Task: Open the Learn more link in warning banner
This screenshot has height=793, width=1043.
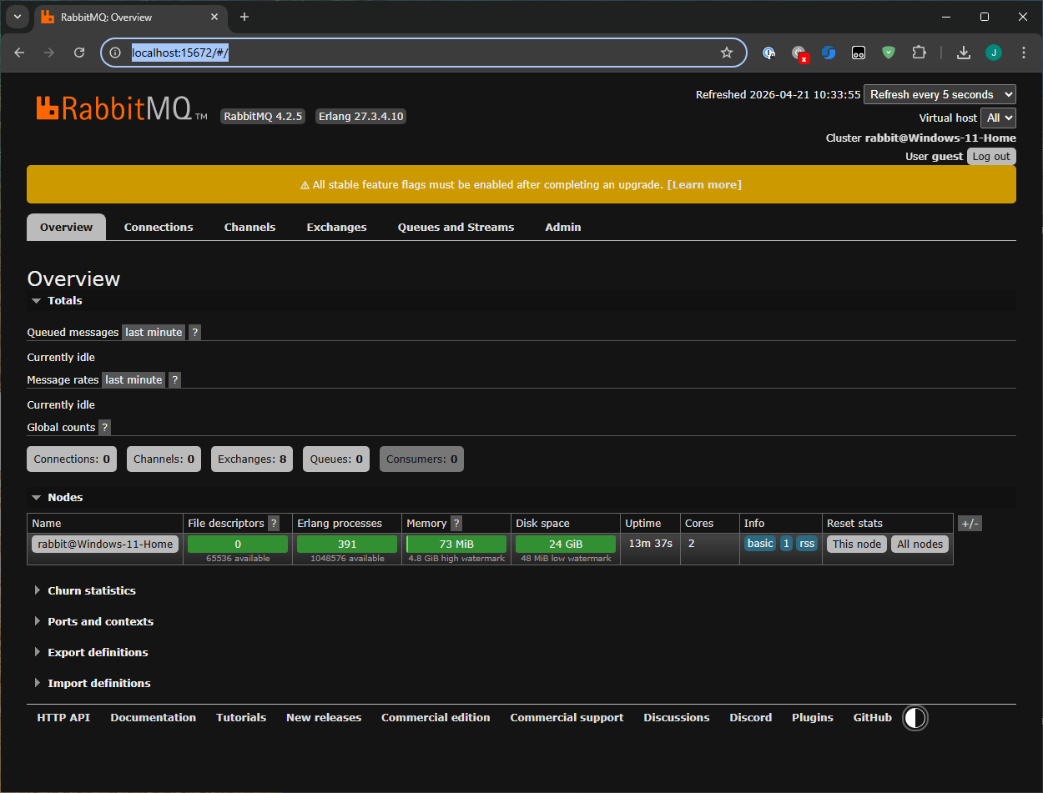Action: [x=704, y=184]
